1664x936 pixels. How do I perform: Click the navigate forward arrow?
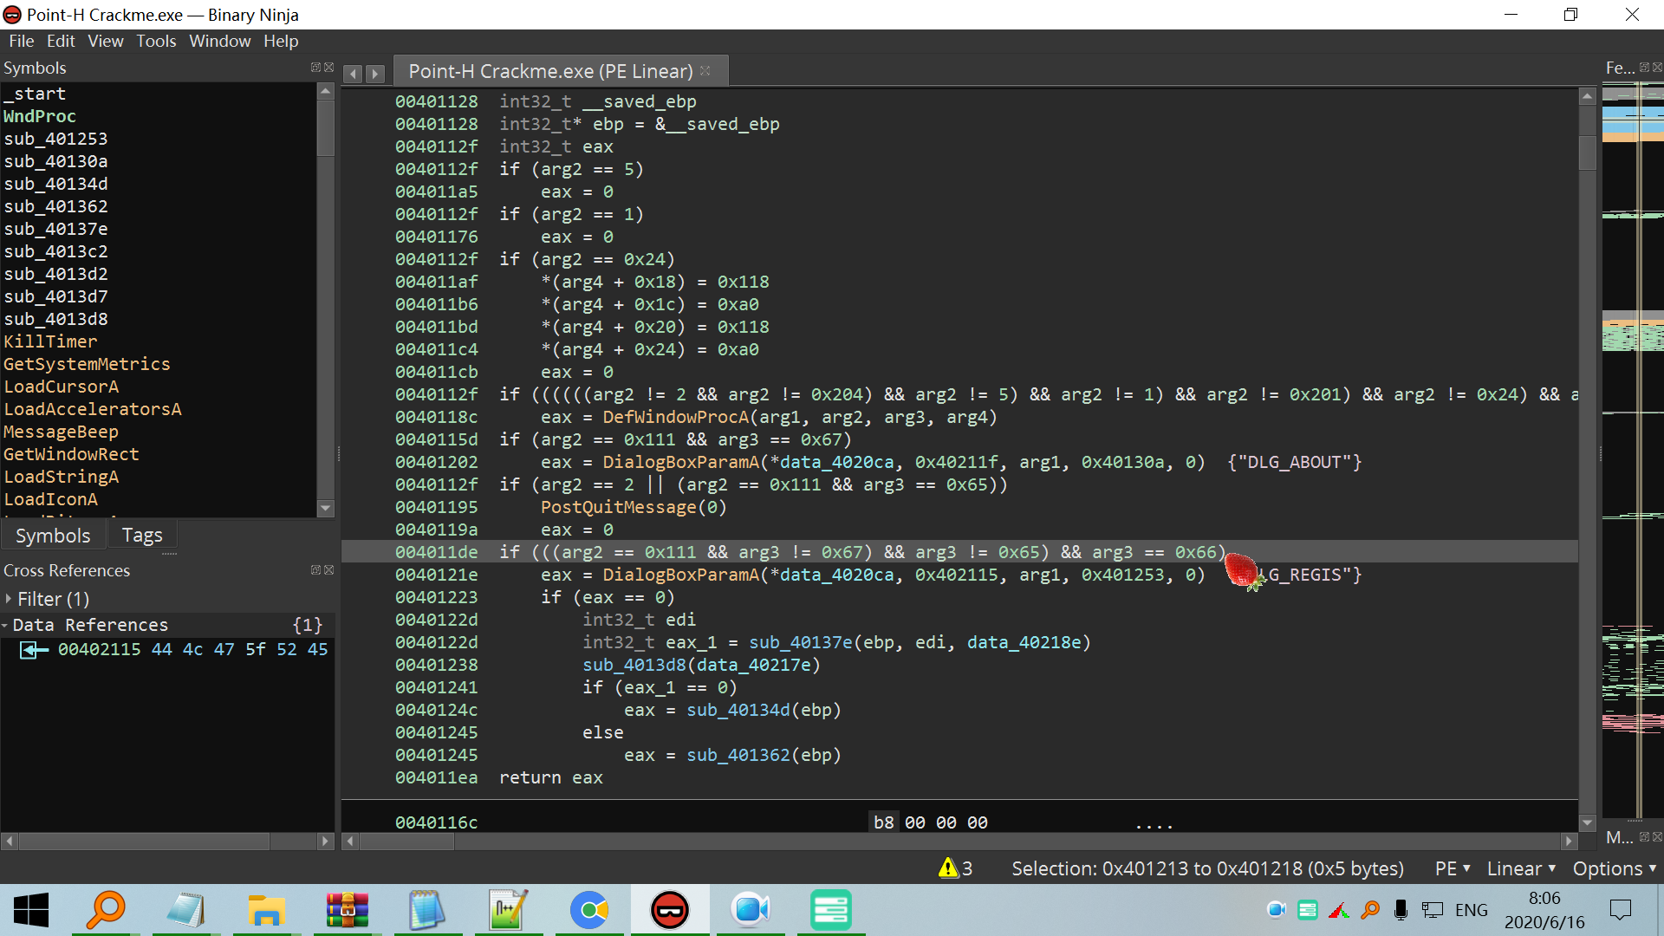click(x=374, y=74)
